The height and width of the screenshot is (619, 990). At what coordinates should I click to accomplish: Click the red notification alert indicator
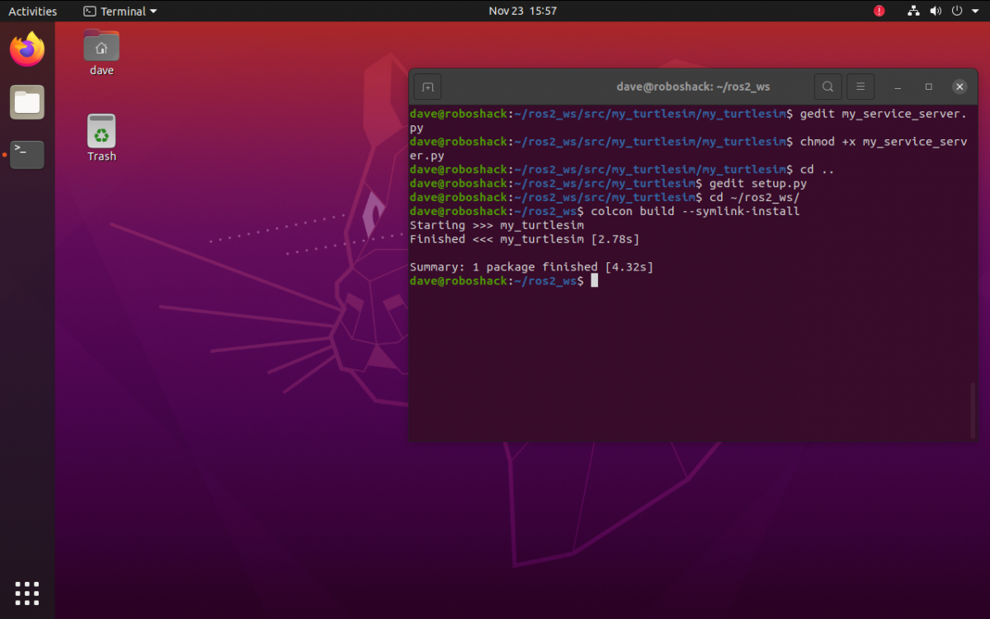[879, 12]
